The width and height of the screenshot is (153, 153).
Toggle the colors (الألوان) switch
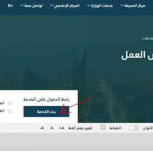[134, 128]
